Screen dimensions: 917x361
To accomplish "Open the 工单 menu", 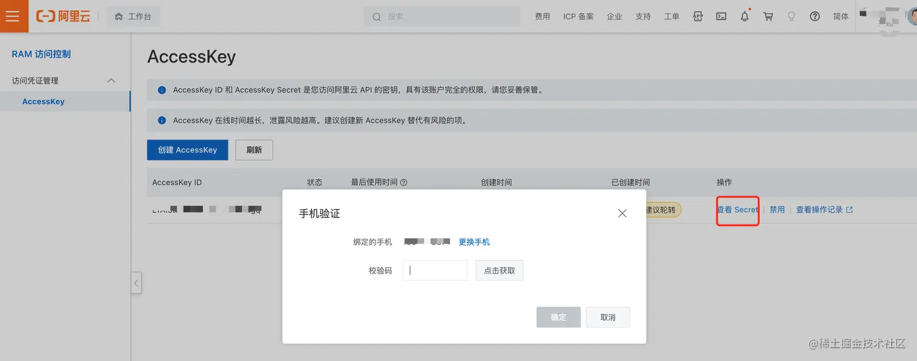I will [671, 16].
